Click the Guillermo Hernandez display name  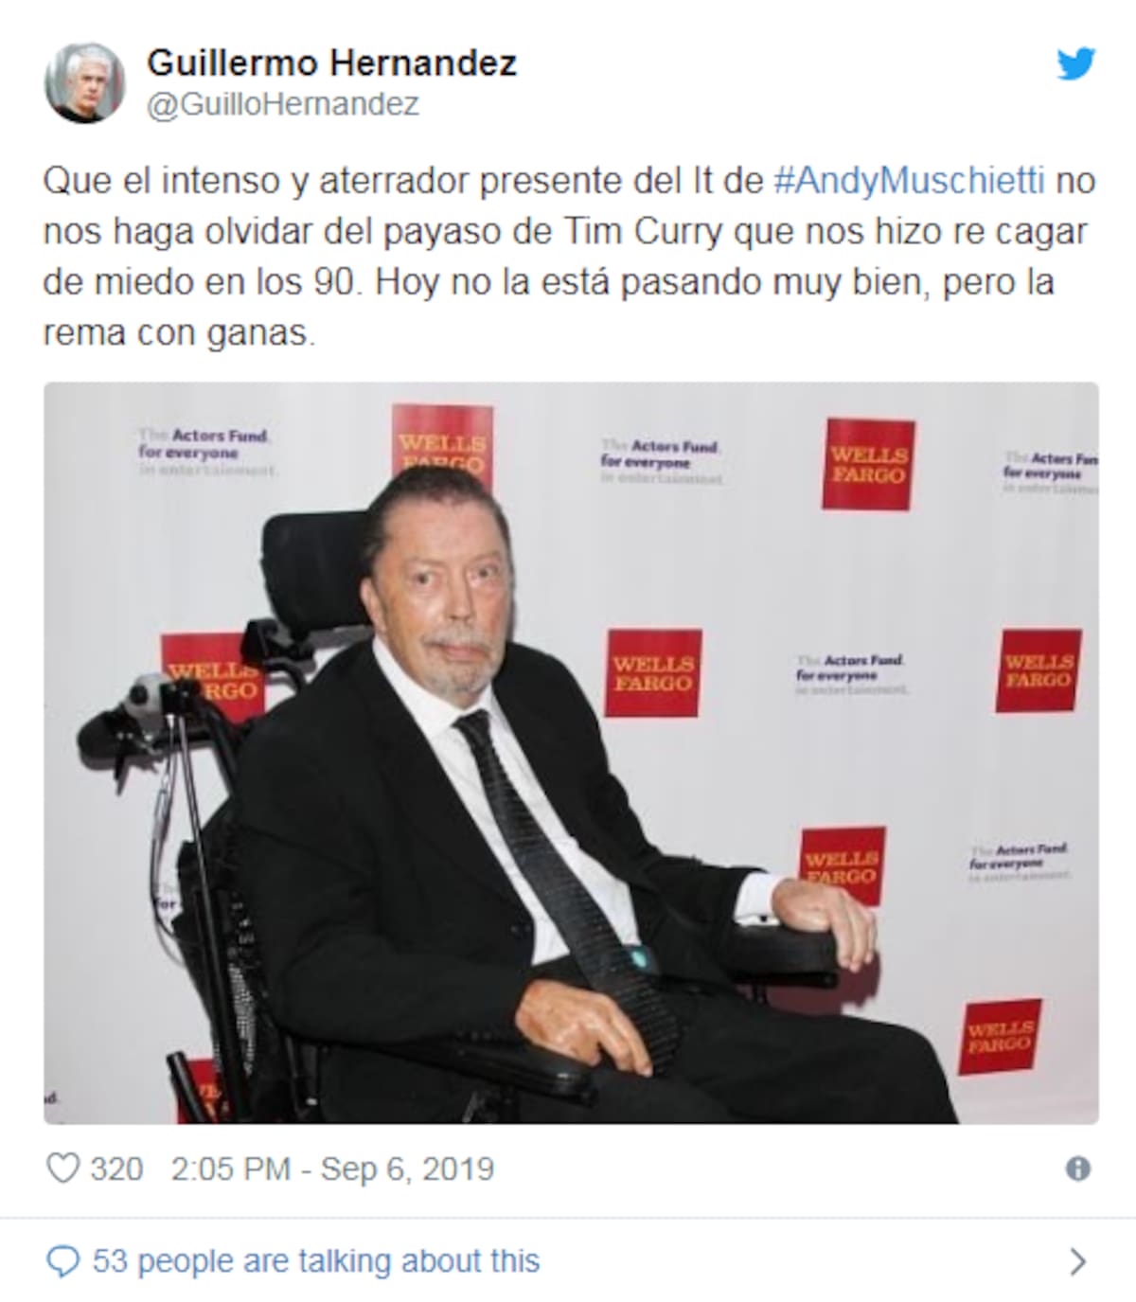click(332, 63)
